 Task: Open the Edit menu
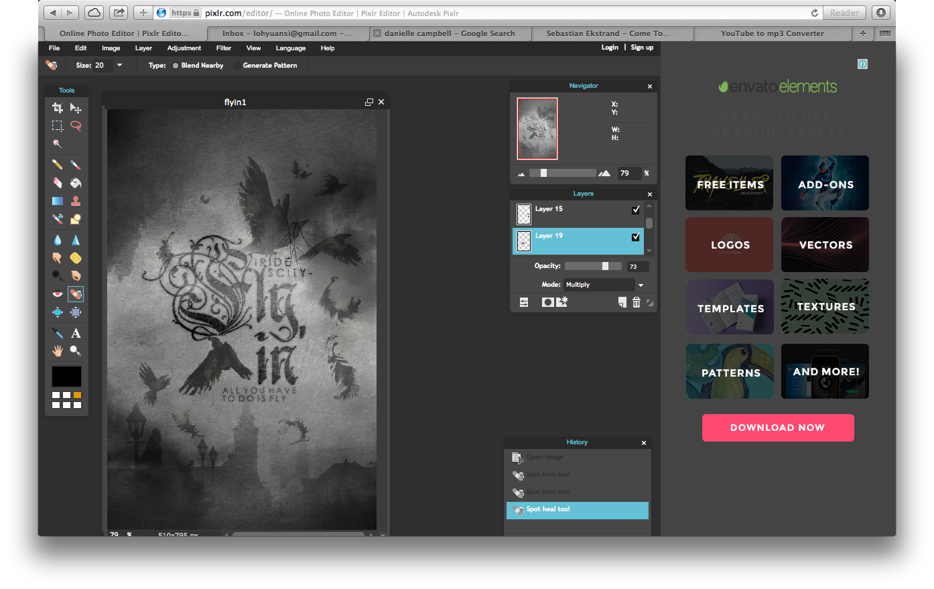click(x=80, y=48)
